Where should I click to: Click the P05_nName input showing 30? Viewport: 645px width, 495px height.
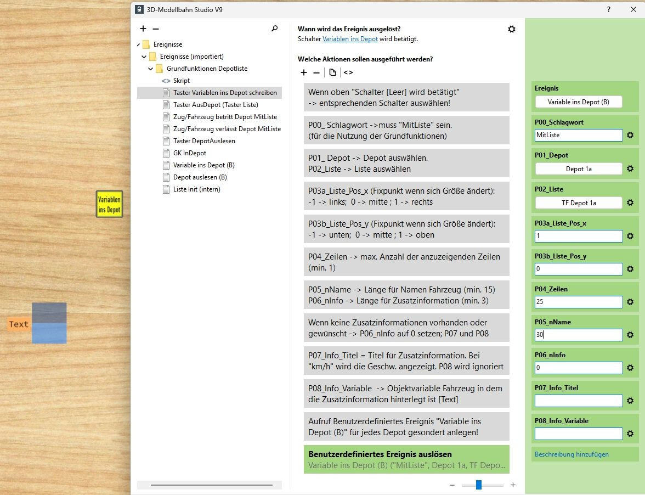point(578,335)
